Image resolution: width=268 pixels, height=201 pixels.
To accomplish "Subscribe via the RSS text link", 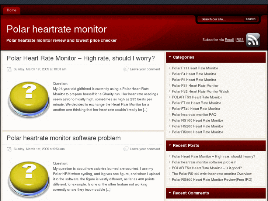I will (x=240, y=40).
